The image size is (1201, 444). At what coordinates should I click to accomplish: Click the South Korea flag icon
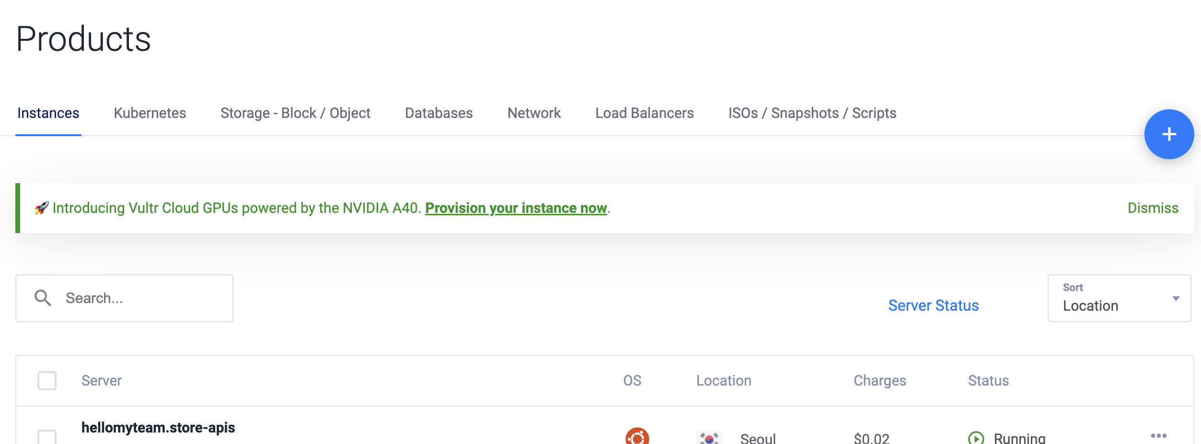709,438
